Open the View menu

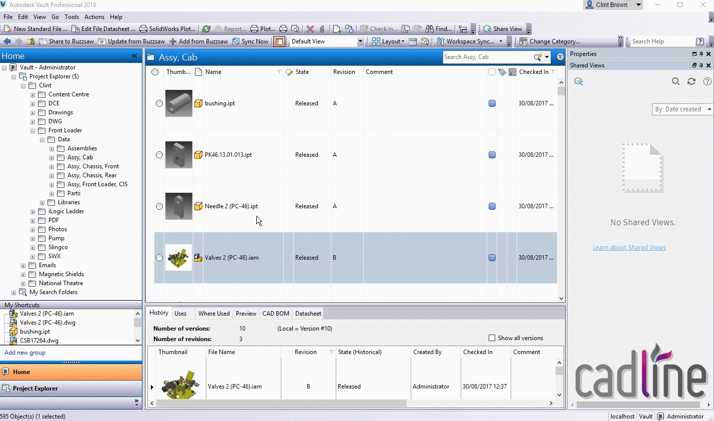click(39, 17)
